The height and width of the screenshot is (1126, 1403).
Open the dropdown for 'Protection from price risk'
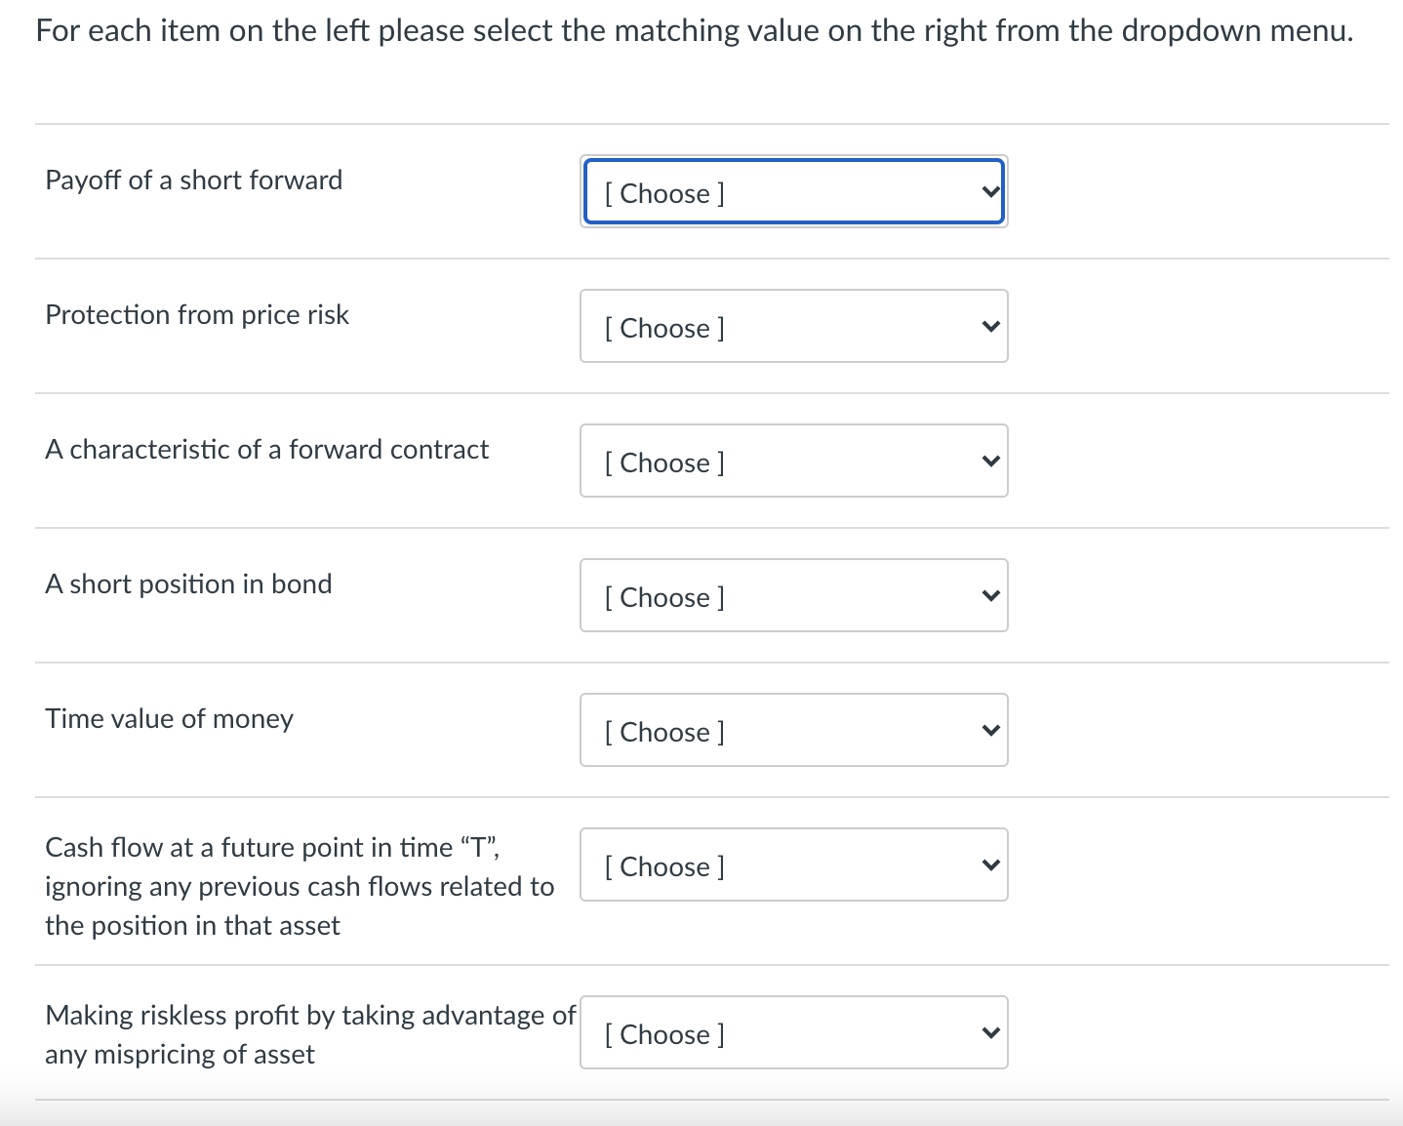[x=792, y=326]
